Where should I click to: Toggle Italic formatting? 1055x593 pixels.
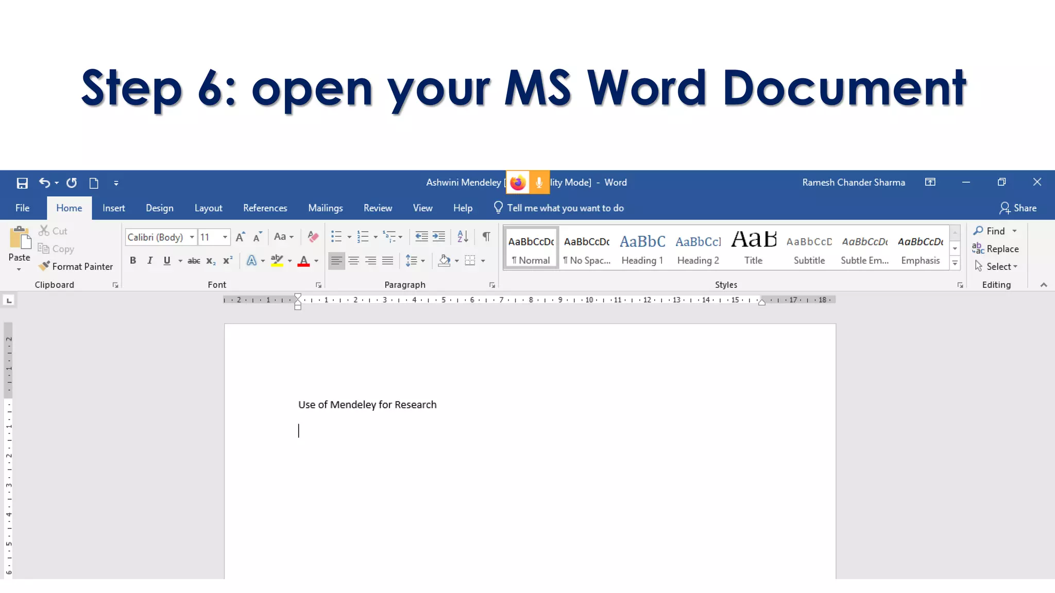tap(150, 260)
